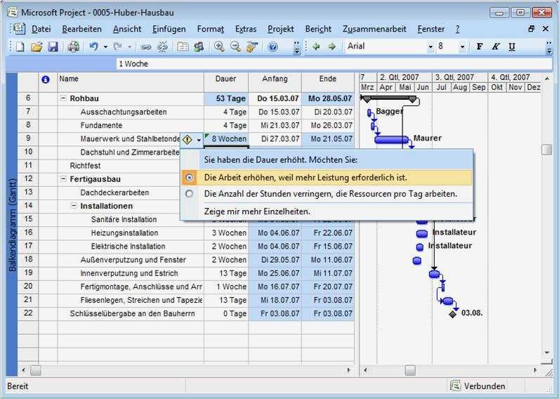
Task: Open the Extras menu
Action: point(246,29)
